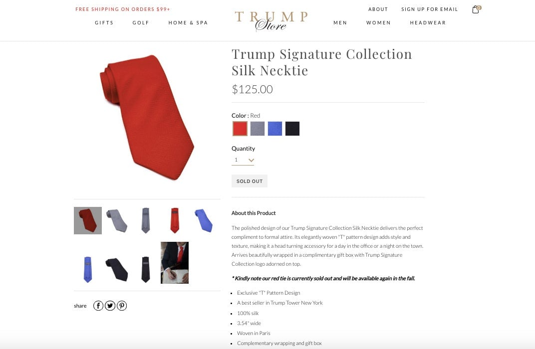Open the shopping bag cart icon

(476, 9)
